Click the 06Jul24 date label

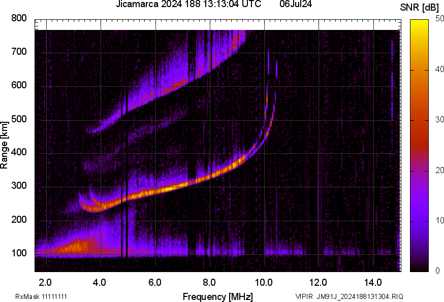point(299,5)
